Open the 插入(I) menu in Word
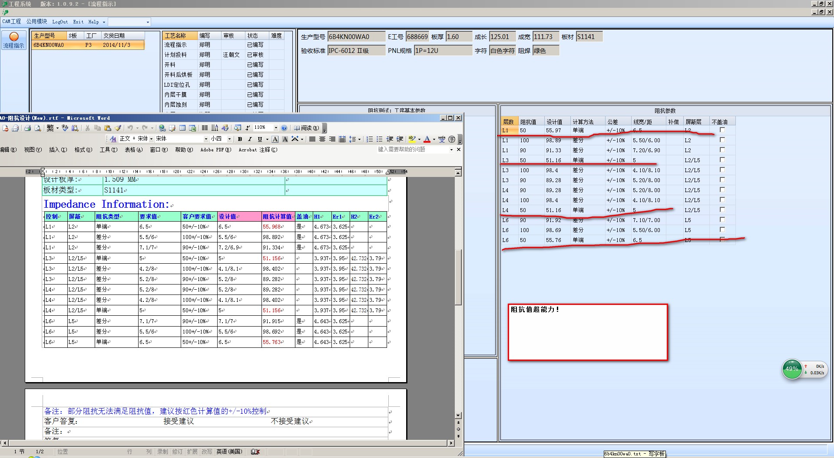 tap(58, 150)
